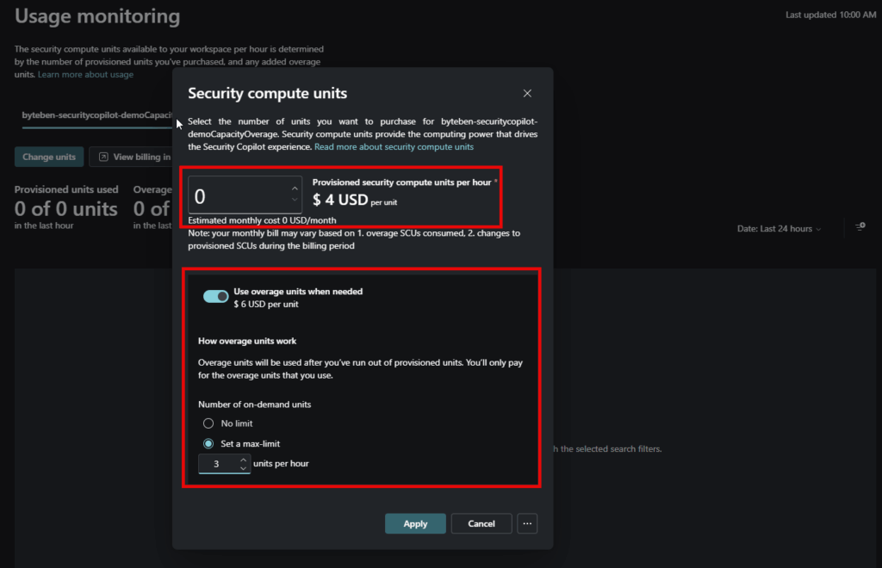Open Read more about security compute units
This screenshot has height=568, width=882.
pos(394,147)
